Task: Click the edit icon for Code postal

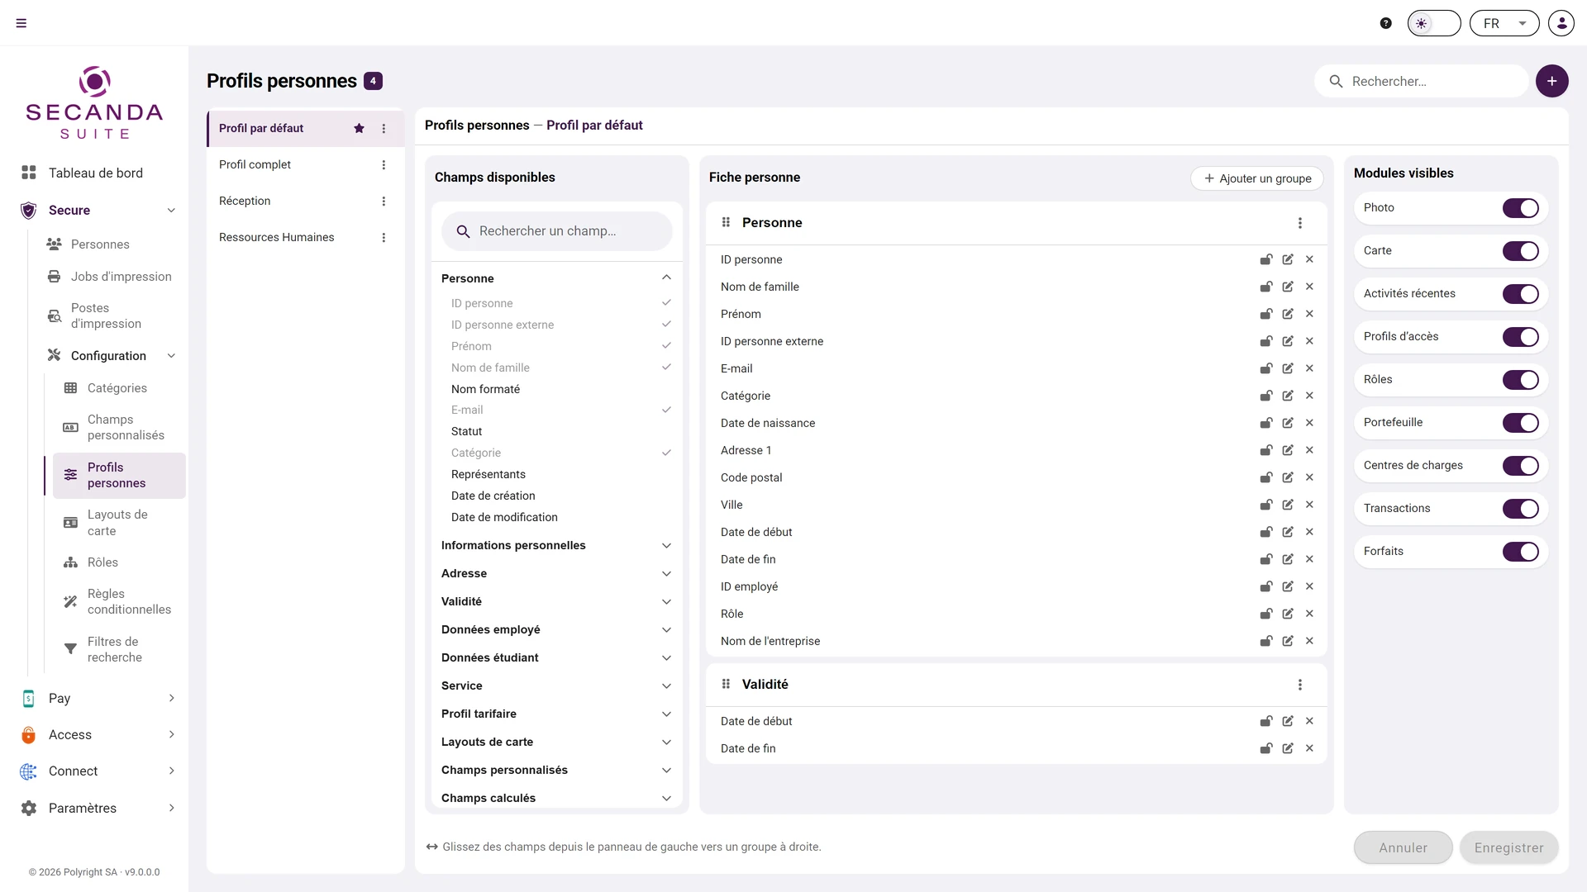Action: pos(1288,477)
